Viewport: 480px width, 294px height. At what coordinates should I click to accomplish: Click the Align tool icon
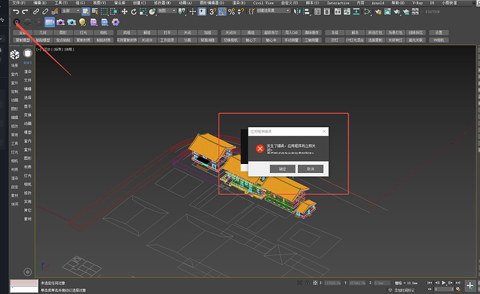(x=306, y=12)
